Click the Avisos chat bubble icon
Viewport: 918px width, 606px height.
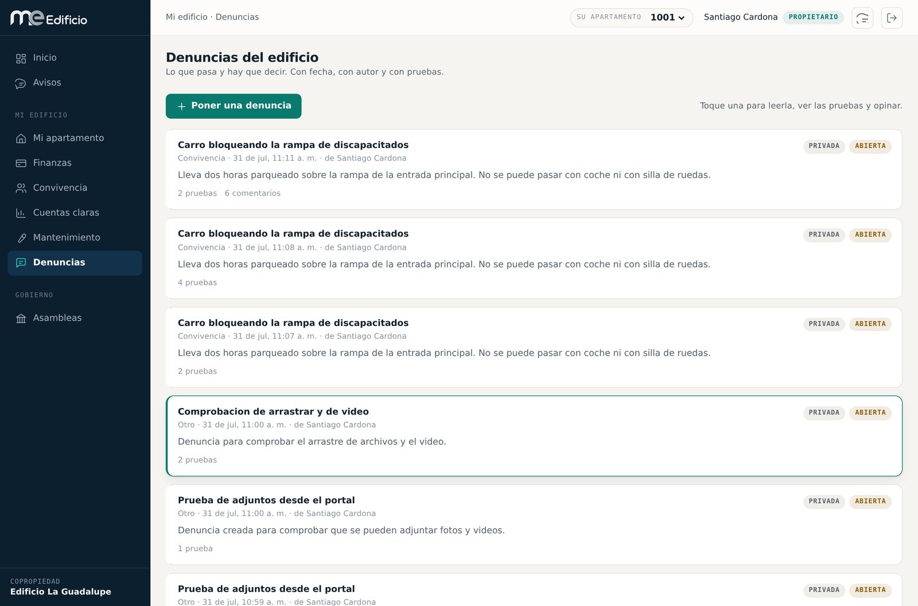pyautogui.click(x=21, y=83)
